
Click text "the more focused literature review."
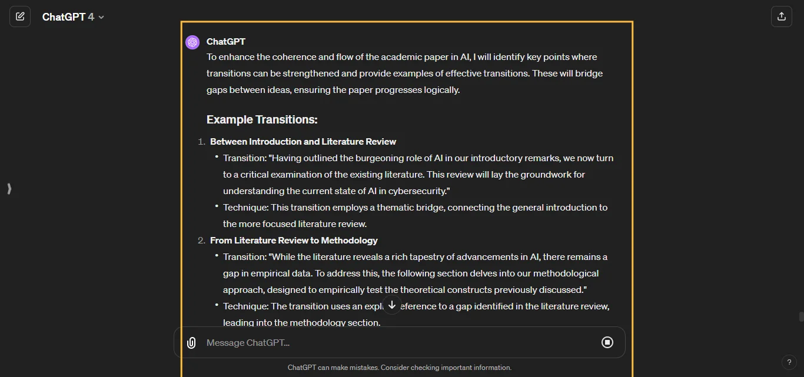pos(295,224)
